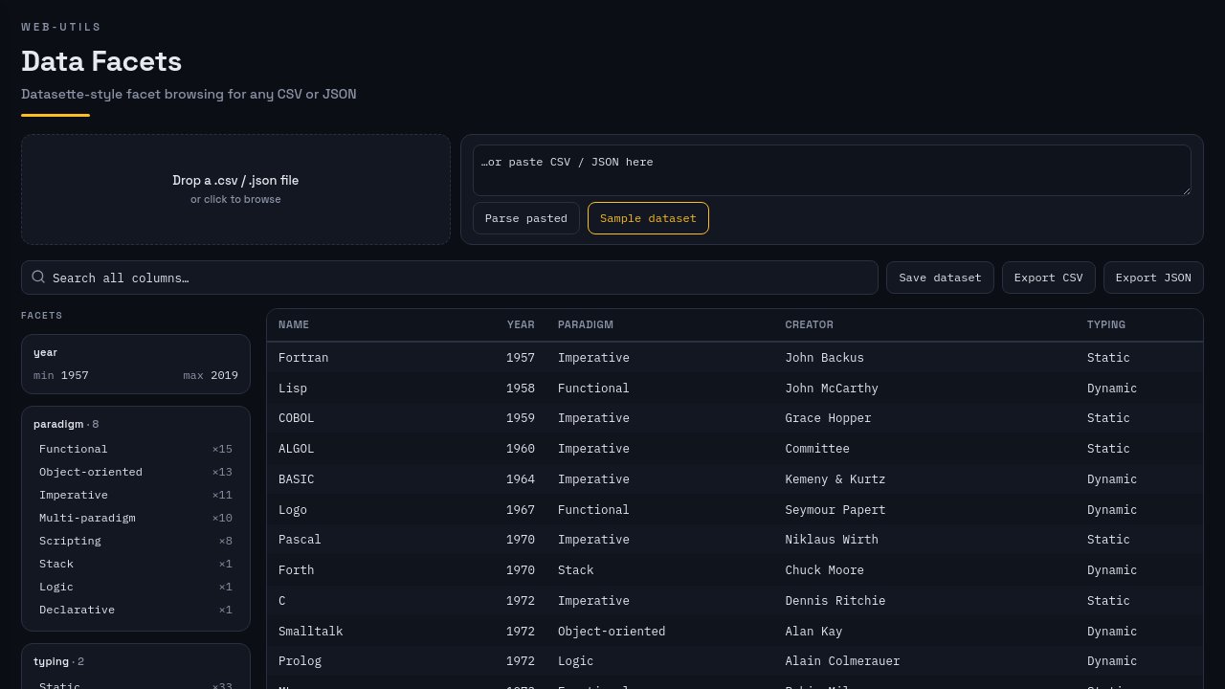Click the Parse pasted button

point(526,218)
